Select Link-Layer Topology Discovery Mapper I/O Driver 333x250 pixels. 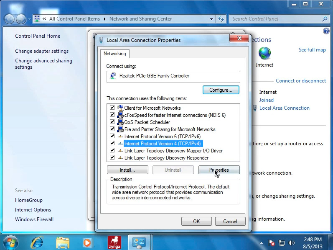pyautogui.click(x=173, y=151)
